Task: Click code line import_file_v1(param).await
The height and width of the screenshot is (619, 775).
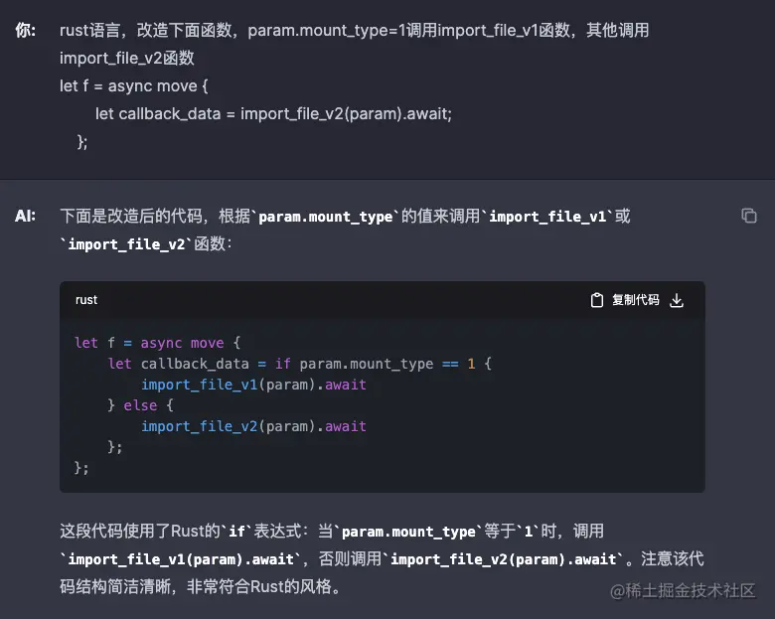Action: [x=253, y=385]
